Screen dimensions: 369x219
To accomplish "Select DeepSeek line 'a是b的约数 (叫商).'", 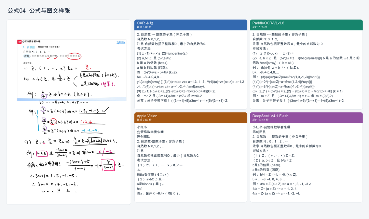I will click(266, 170).
